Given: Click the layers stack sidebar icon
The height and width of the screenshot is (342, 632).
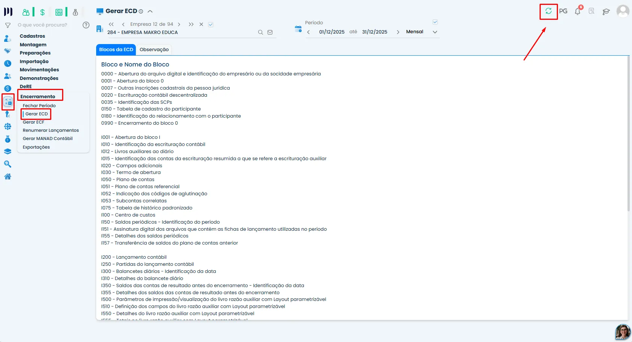Looking at the screenshot, I should 7,152.
